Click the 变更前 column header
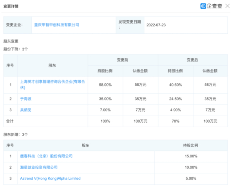This screenshot has height=186, width=235. [123, 60]
